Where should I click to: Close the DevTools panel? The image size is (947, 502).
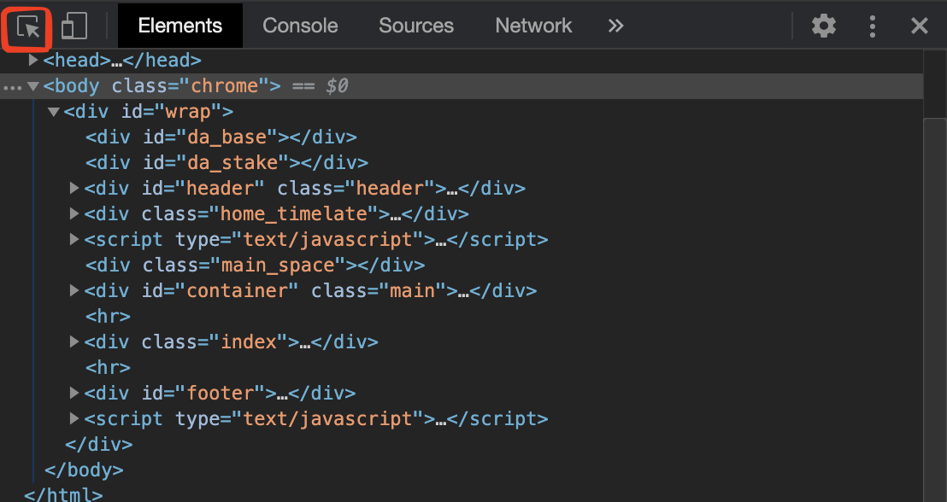919,26
